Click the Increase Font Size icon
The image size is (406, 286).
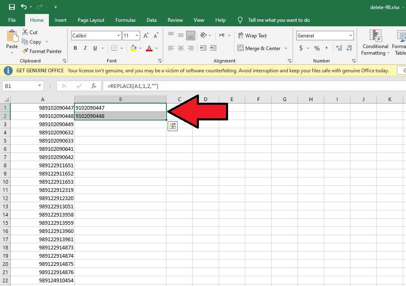(x=146, y=36)
